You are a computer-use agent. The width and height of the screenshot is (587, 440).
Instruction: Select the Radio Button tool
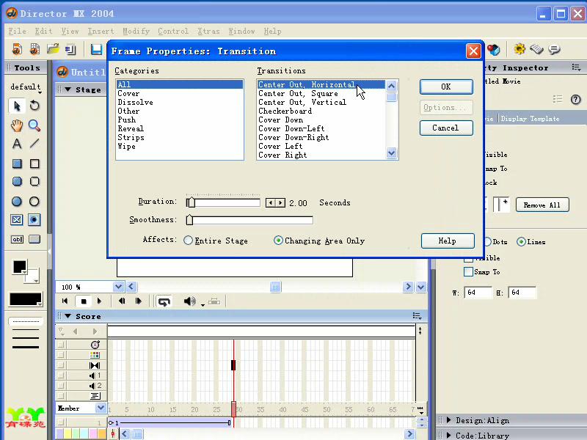[x=34, y=220]
